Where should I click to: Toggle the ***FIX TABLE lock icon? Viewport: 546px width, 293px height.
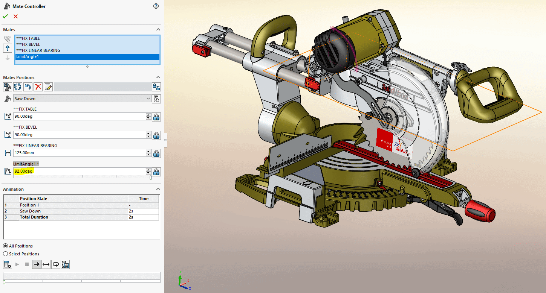(156, 117)
